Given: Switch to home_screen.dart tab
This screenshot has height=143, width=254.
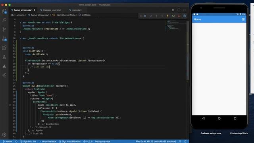Looking at the screenshot, I should point(23,10).
